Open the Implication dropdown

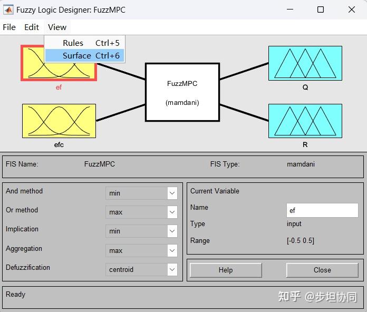click(141, 231)
